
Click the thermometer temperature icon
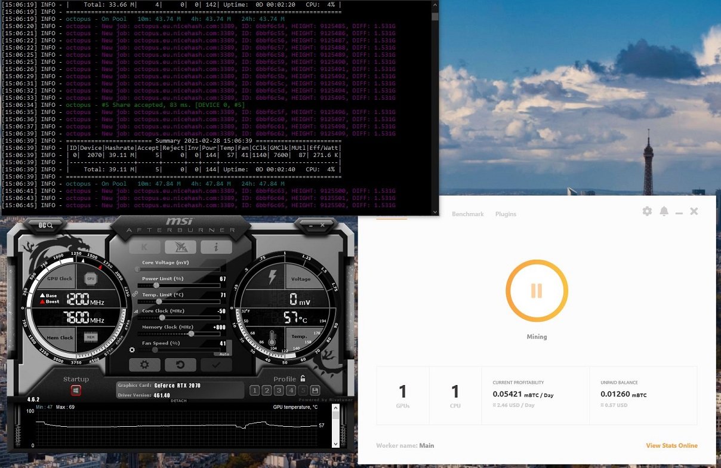pyautogui.click(x=273, y=338)
